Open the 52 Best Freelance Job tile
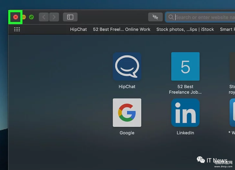 (185, 66)
